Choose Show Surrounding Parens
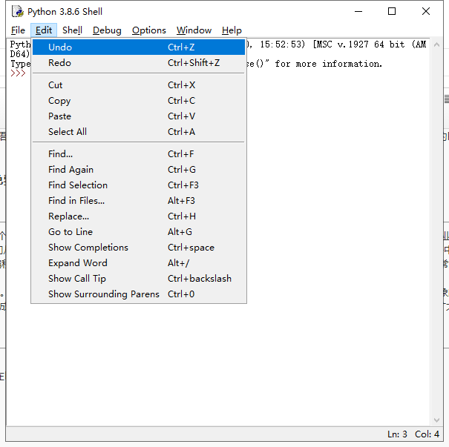 click(139, 294)
